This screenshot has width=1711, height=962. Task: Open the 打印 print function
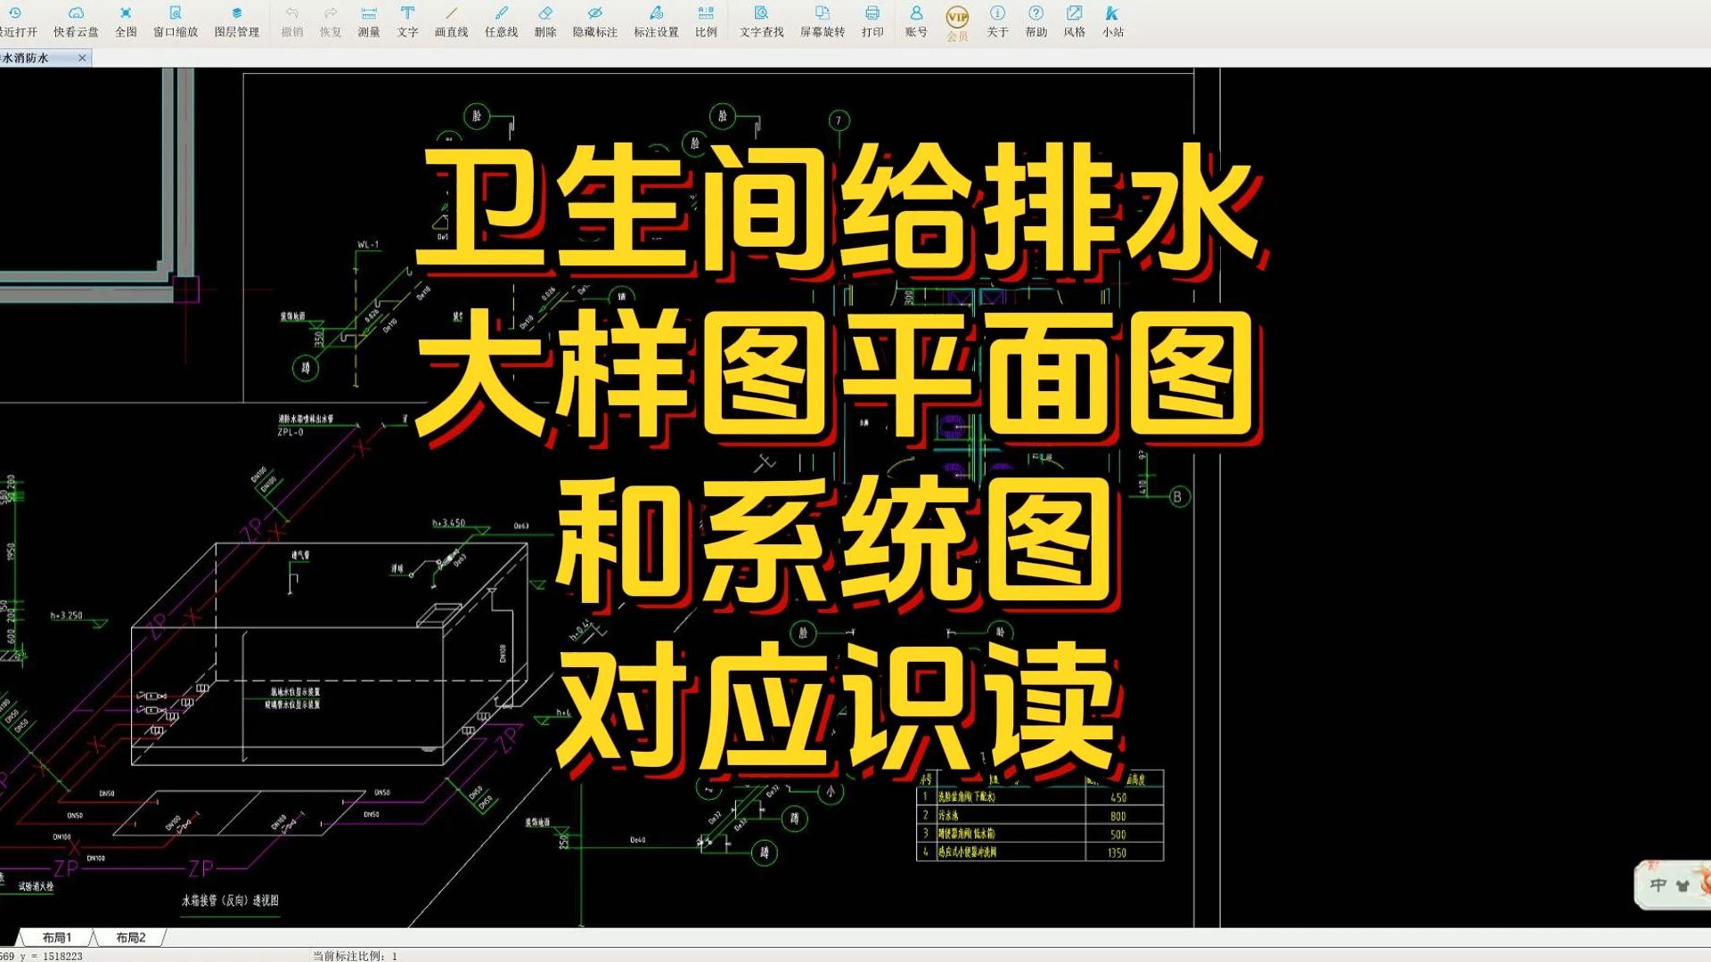(872, 20)
